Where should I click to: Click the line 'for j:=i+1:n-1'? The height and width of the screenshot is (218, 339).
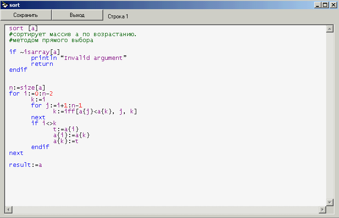tap(56, 106)
